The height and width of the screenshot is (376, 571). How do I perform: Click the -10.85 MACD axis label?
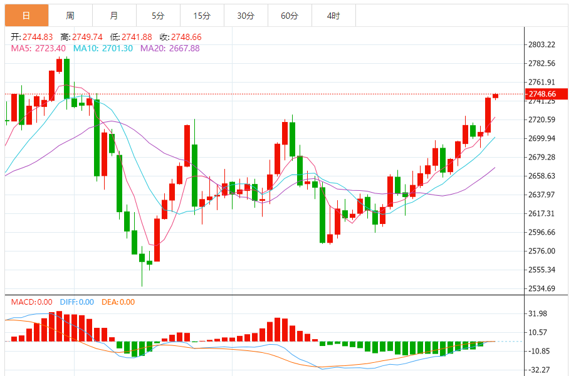(x=539, y=351)
